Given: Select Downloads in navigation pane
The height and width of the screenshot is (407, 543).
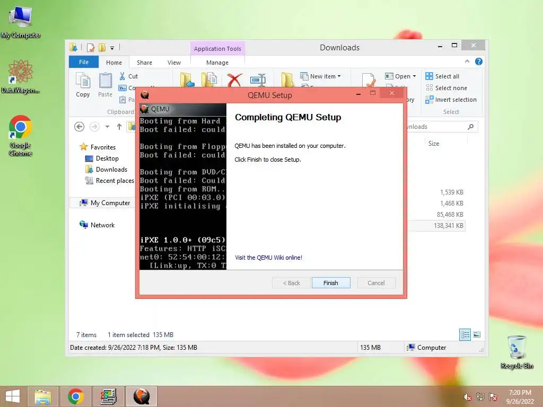Looking at the screenshot, I should (106, 169).
